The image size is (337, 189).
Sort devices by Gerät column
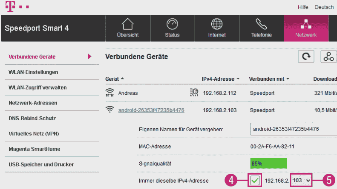pos(114,79)
